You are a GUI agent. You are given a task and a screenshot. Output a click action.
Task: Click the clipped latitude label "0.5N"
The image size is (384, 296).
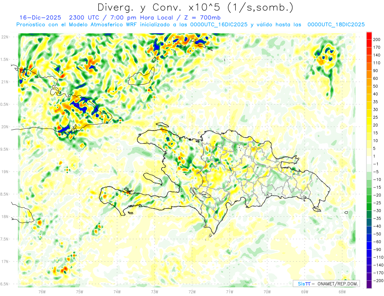4,104
